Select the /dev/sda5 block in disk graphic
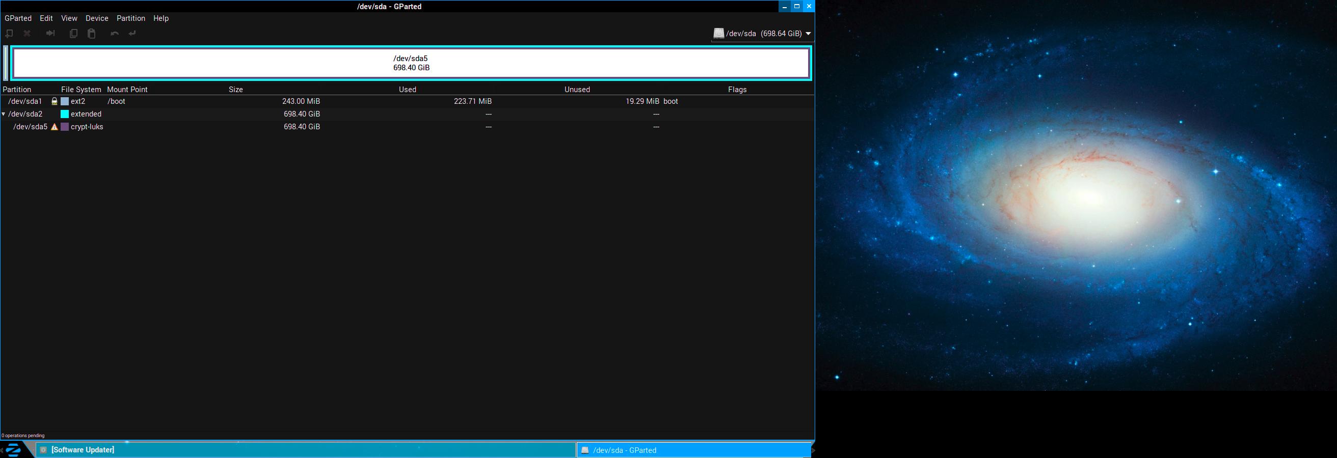 tap(411, 63)
